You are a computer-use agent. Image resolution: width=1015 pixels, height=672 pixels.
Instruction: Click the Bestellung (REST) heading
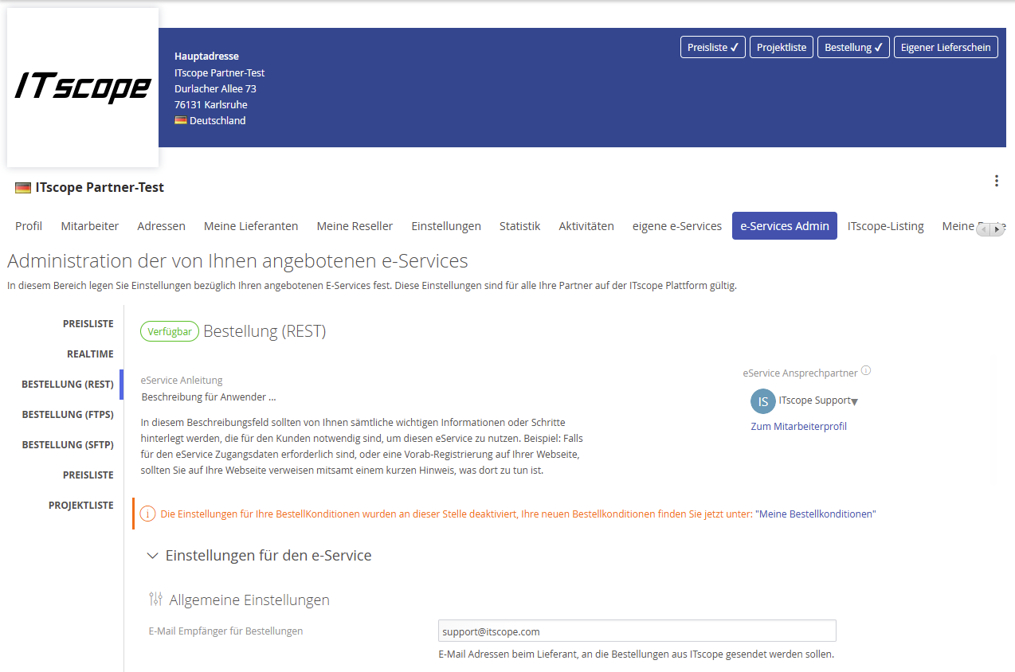tap(265, 331)
